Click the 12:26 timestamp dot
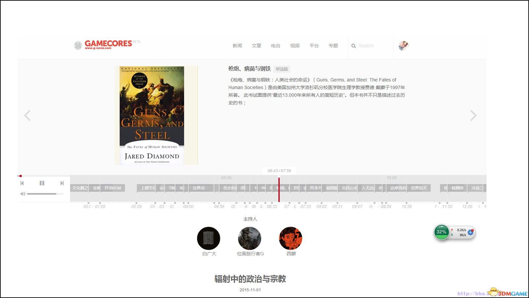The image size is (529, 298). point(467,203)
